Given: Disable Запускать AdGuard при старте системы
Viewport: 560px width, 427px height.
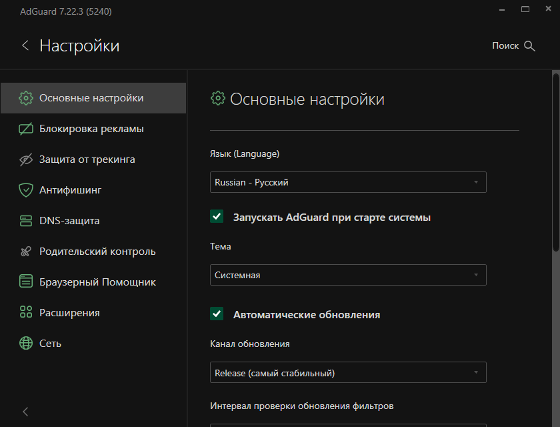Looking at the screenshot, I should point(217,216).
